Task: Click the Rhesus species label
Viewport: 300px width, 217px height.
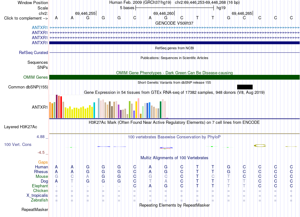Action: tap(41, 172)
